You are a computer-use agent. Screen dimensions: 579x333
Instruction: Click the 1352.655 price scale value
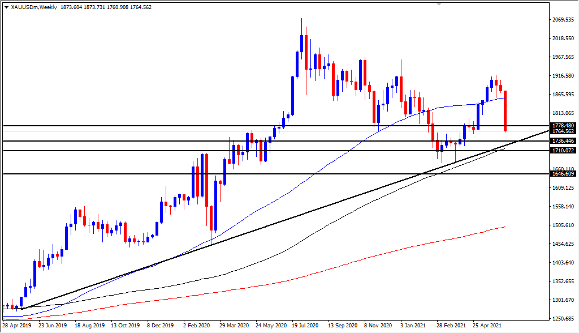pyautogui.click(x=563, y=281)
